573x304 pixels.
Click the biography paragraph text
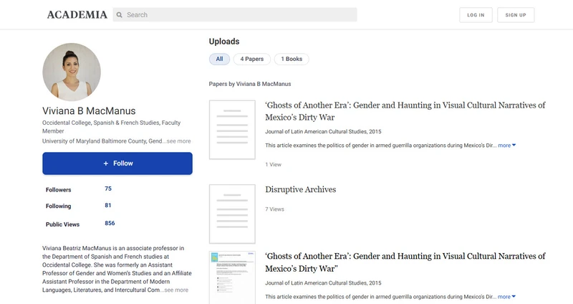click(x=117, y=270)
